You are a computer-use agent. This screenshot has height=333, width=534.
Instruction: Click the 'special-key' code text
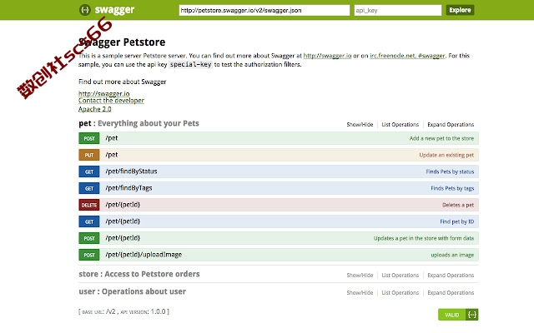[x=191, y=65]
